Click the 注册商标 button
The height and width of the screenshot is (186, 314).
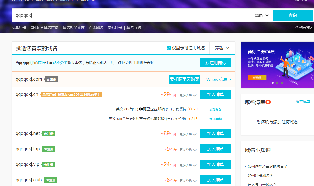pos(215,63)
